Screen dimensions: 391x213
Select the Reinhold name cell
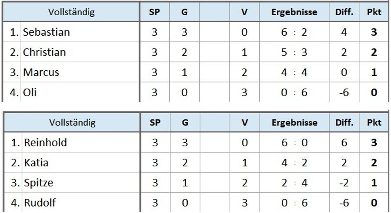click(x=45, y=143)
